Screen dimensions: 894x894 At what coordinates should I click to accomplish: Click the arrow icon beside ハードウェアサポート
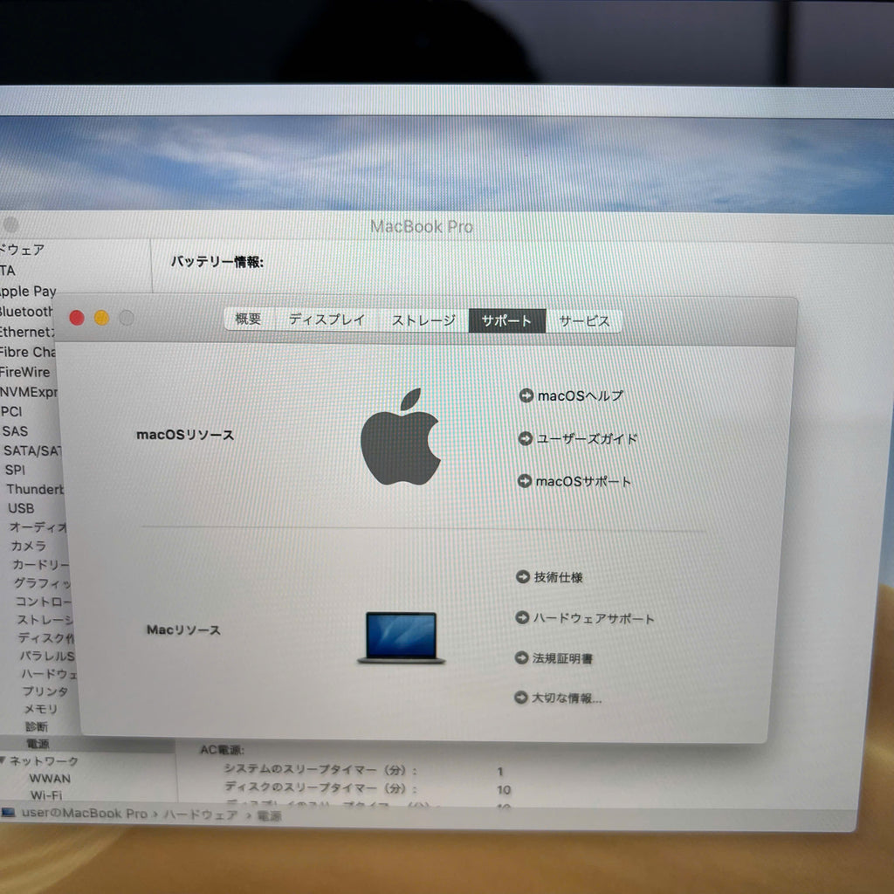[522, 617]
